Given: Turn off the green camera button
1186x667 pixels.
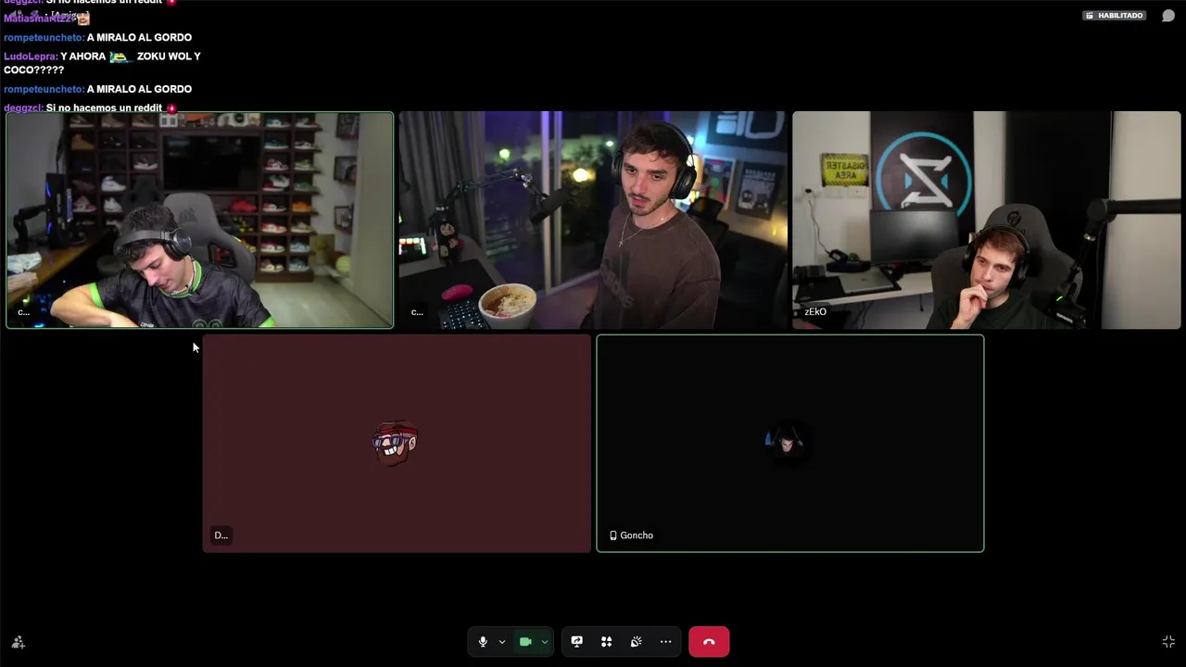Looking at the screenshot, I should click(x=525, y=642).
